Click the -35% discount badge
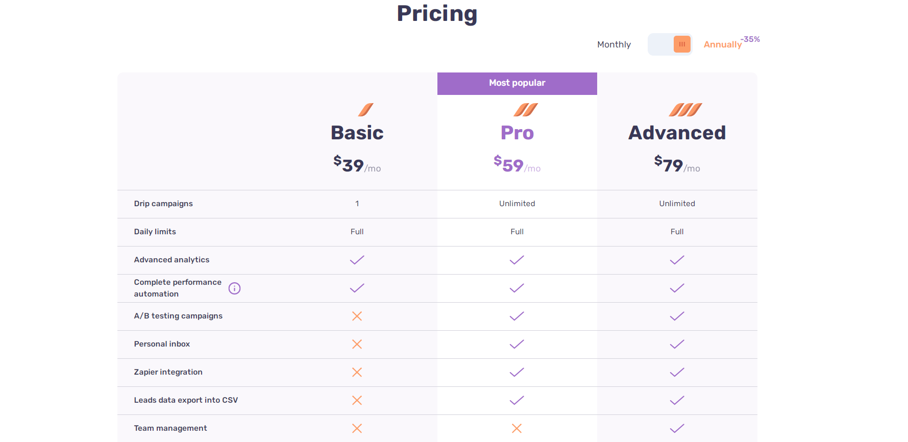The image size is (908, 442). (x=750, y=38)
